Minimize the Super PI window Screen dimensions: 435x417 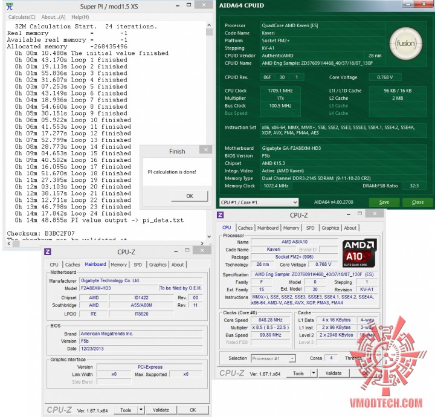click(x=177, y=5)
